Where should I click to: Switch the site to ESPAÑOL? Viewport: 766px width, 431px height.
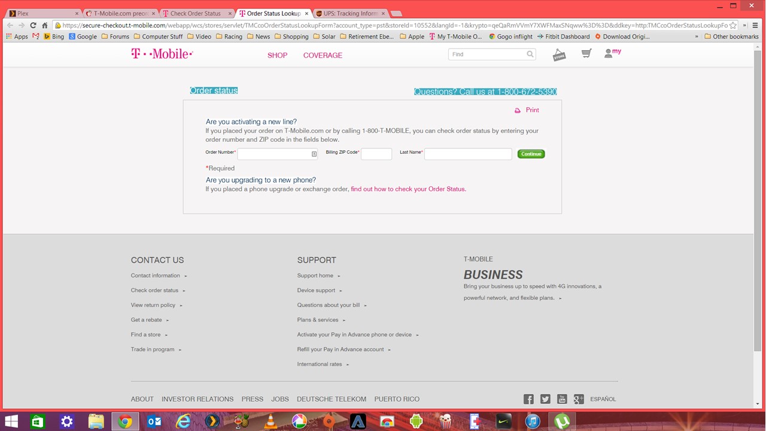[603, 399]
